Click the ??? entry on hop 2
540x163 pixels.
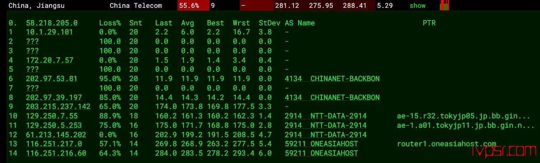point(32,41)
